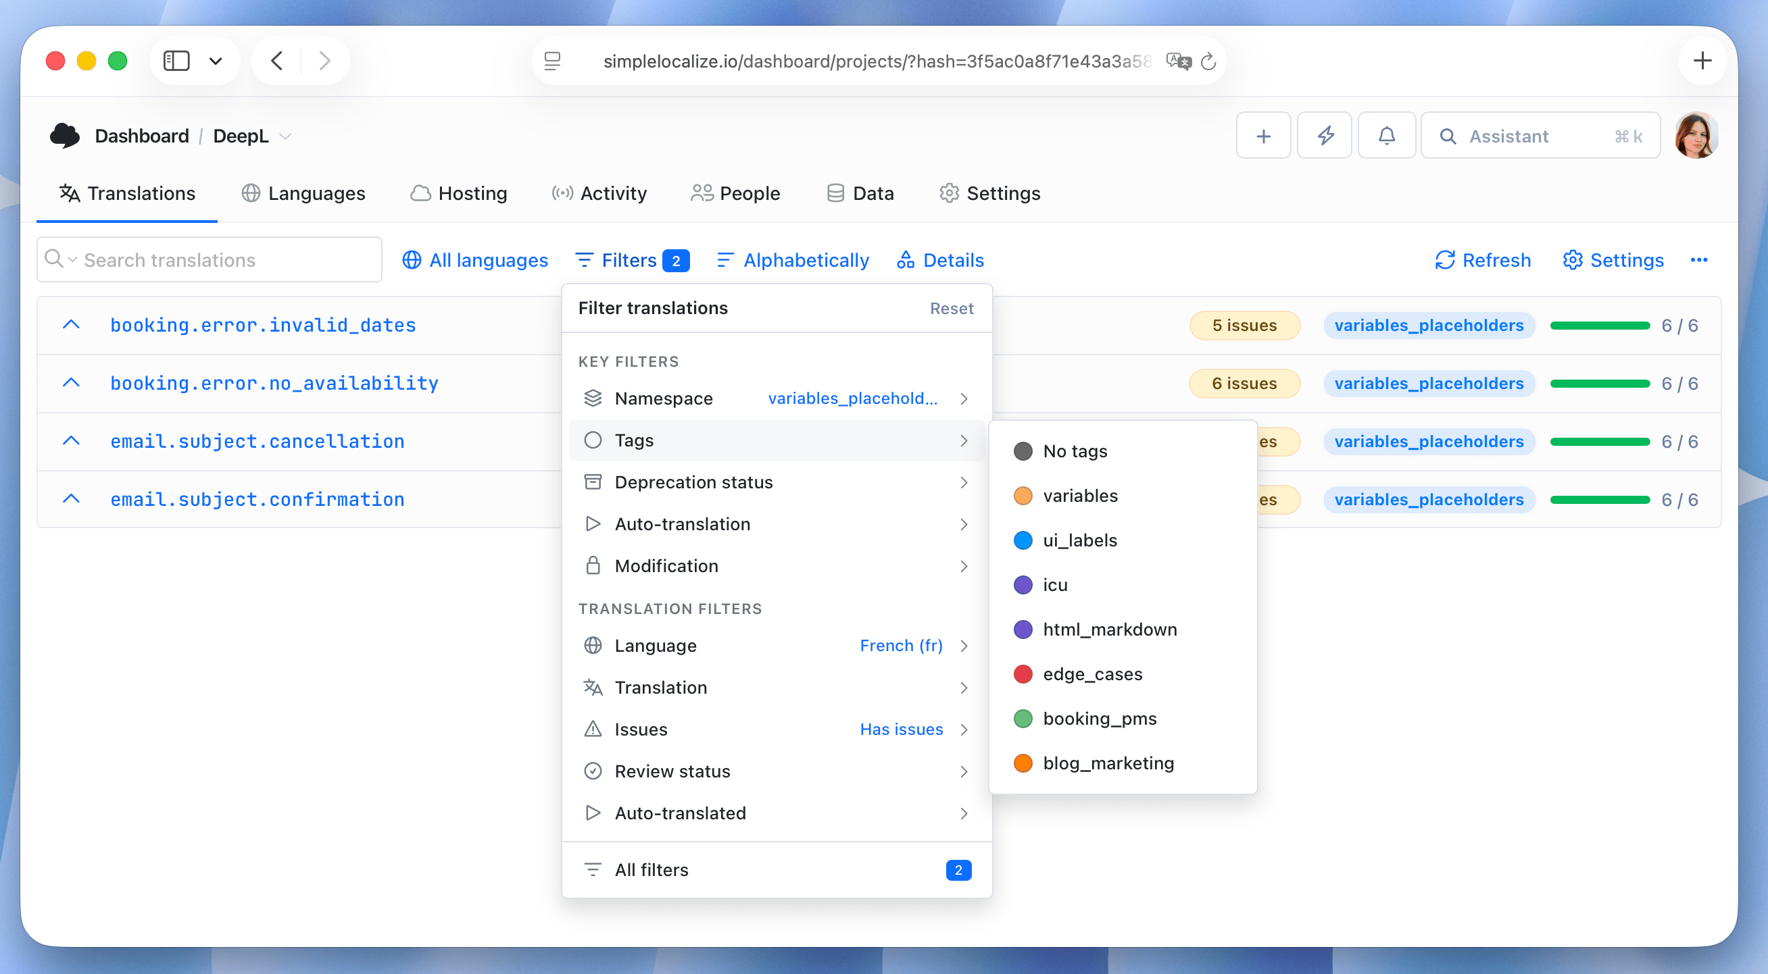Open the Translations tab icon
Viewport: 1768px width, 974px height.
(x=69, y=193)
